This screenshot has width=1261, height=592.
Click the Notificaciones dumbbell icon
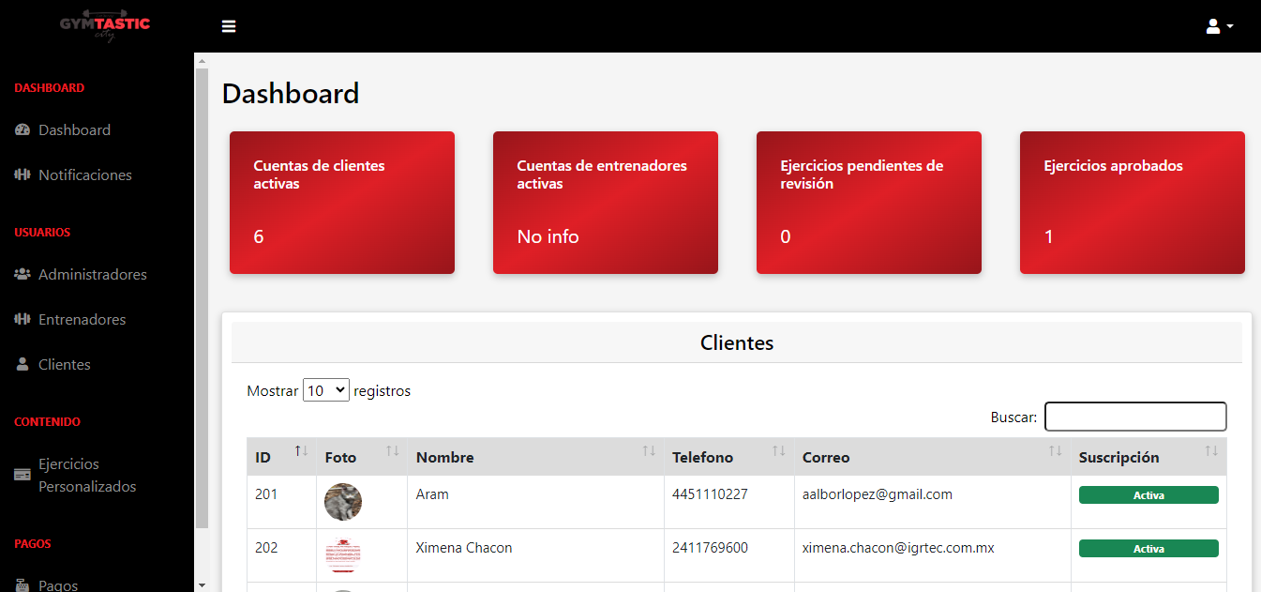click(x=23, y=175)
